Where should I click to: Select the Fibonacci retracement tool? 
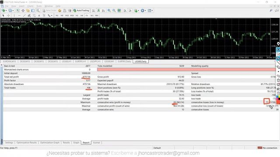pyautogui.click(x=34, y=16)
